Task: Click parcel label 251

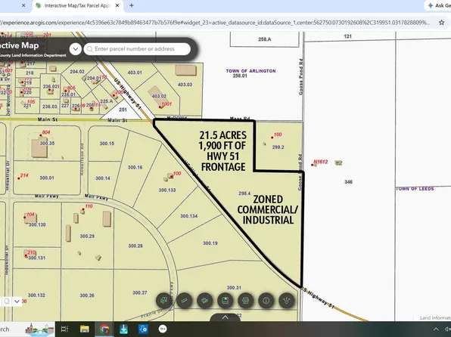Action: click(123, 110)
